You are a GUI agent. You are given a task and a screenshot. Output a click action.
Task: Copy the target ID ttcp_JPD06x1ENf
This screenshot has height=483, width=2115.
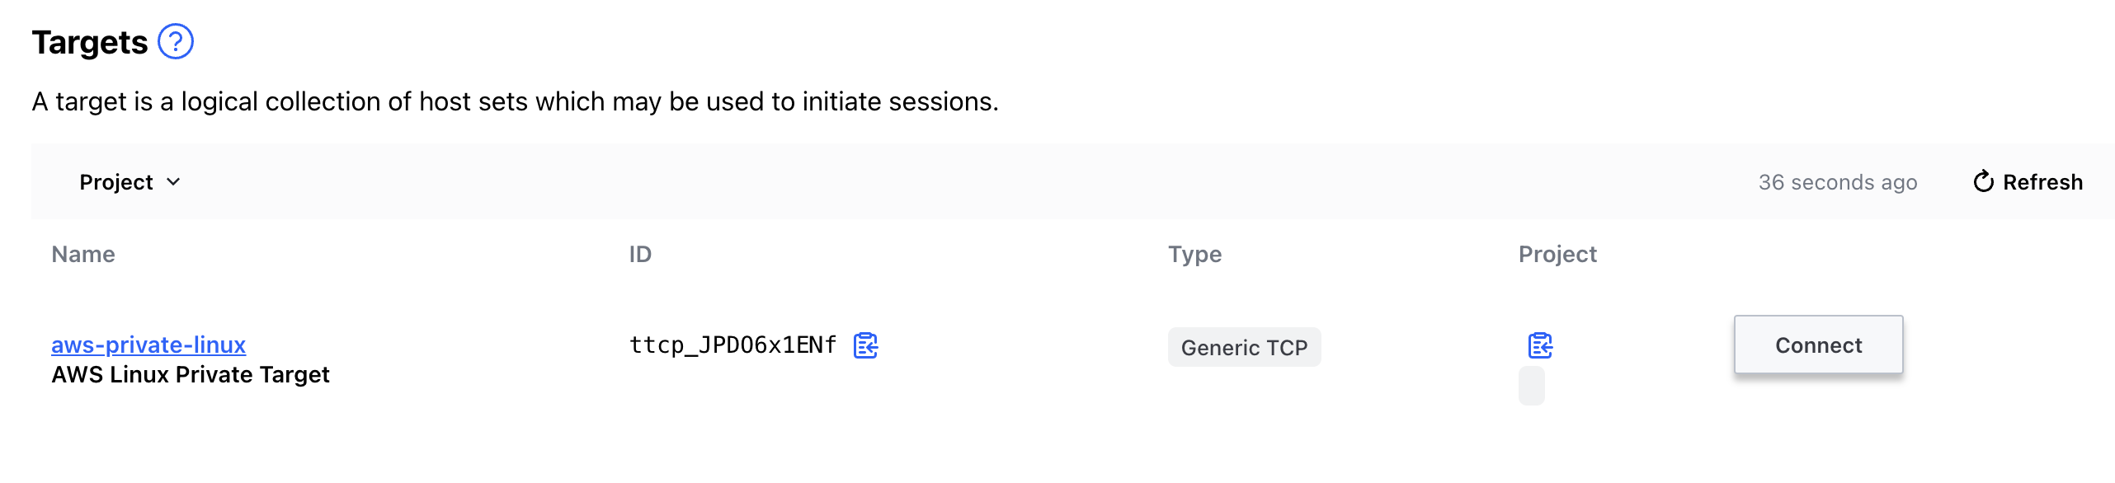[865, 345]
